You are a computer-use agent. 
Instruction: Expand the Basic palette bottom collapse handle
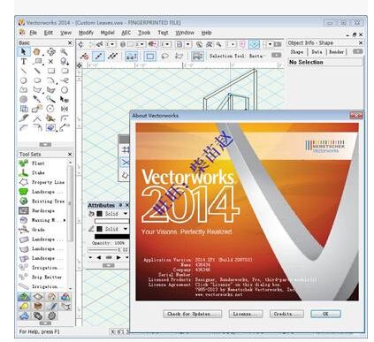click(x=45, y=144)
